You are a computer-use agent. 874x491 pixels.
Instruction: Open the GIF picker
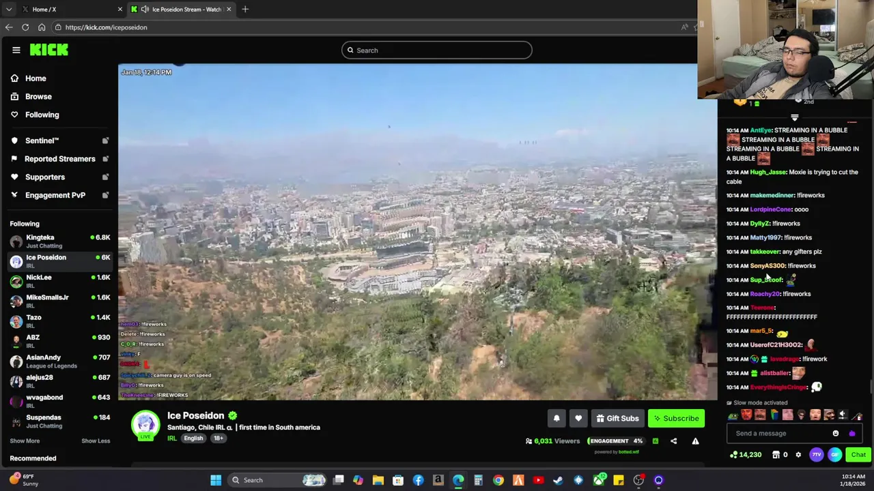click(835, 455)
